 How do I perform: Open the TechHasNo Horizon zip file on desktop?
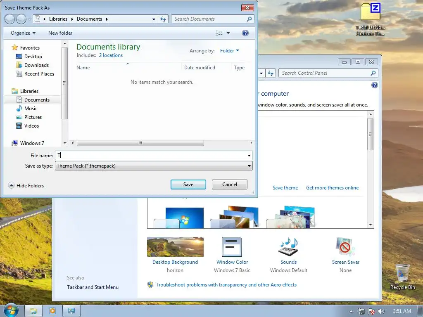tap(371, 19)
